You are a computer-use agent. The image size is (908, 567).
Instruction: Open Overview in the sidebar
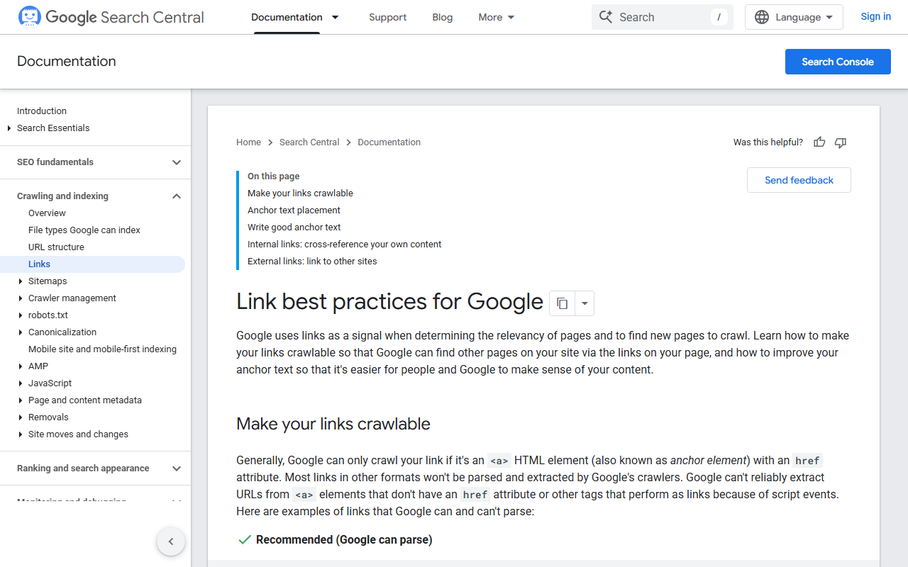click(47, 213)
